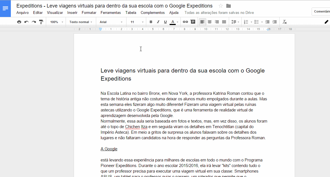Screen dimensions: 330x177
Task: Open the Editar menu
Action: point(38,13)
